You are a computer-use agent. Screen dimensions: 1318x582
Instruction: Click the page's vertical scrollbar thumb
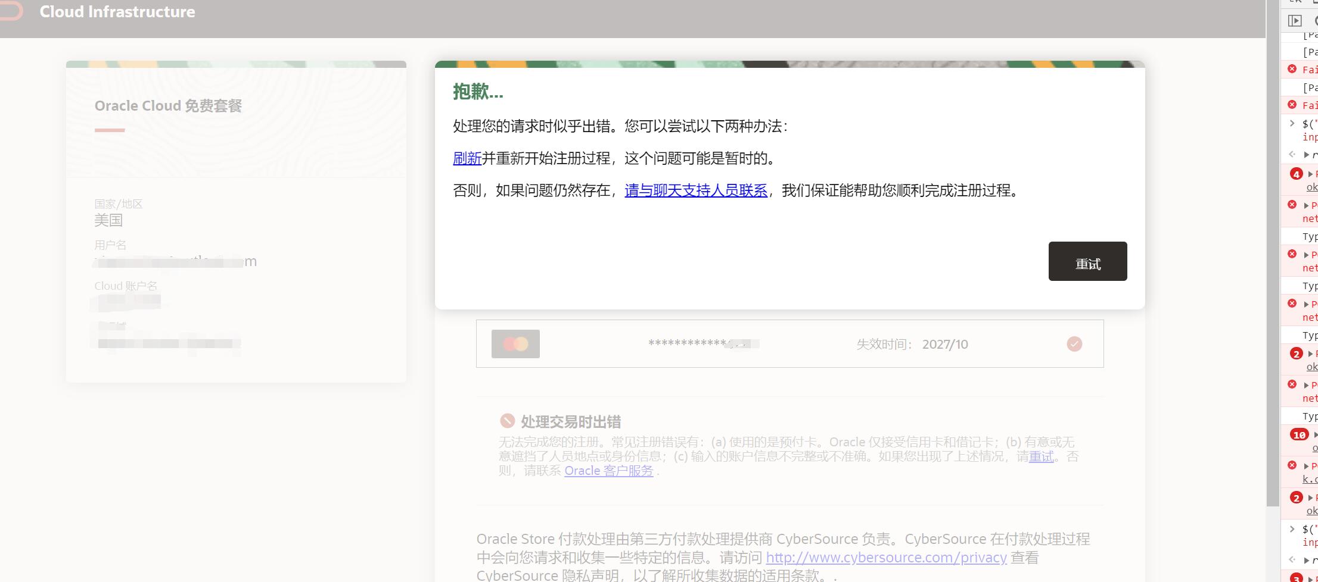(x=1273, y=253)
